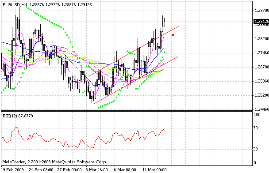Click the current price label 1.29125
The width and height of the screenshot is (269, 173).
click(261, 22)
